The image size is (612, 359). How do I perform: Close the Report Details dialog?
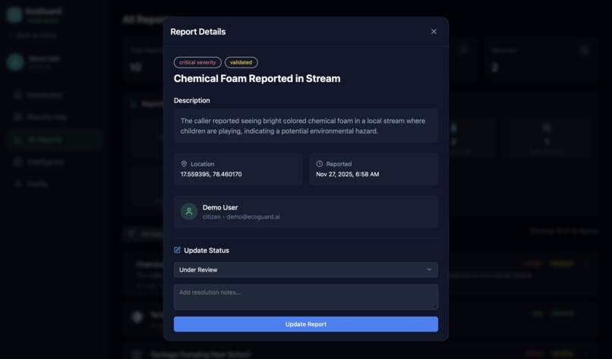pyautogui.click(x=434, y=32)
